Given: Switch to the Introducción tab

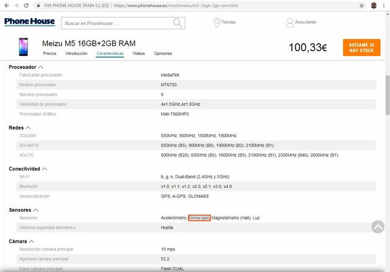Looking at the screenshot, I should click(x=76, y=54).
